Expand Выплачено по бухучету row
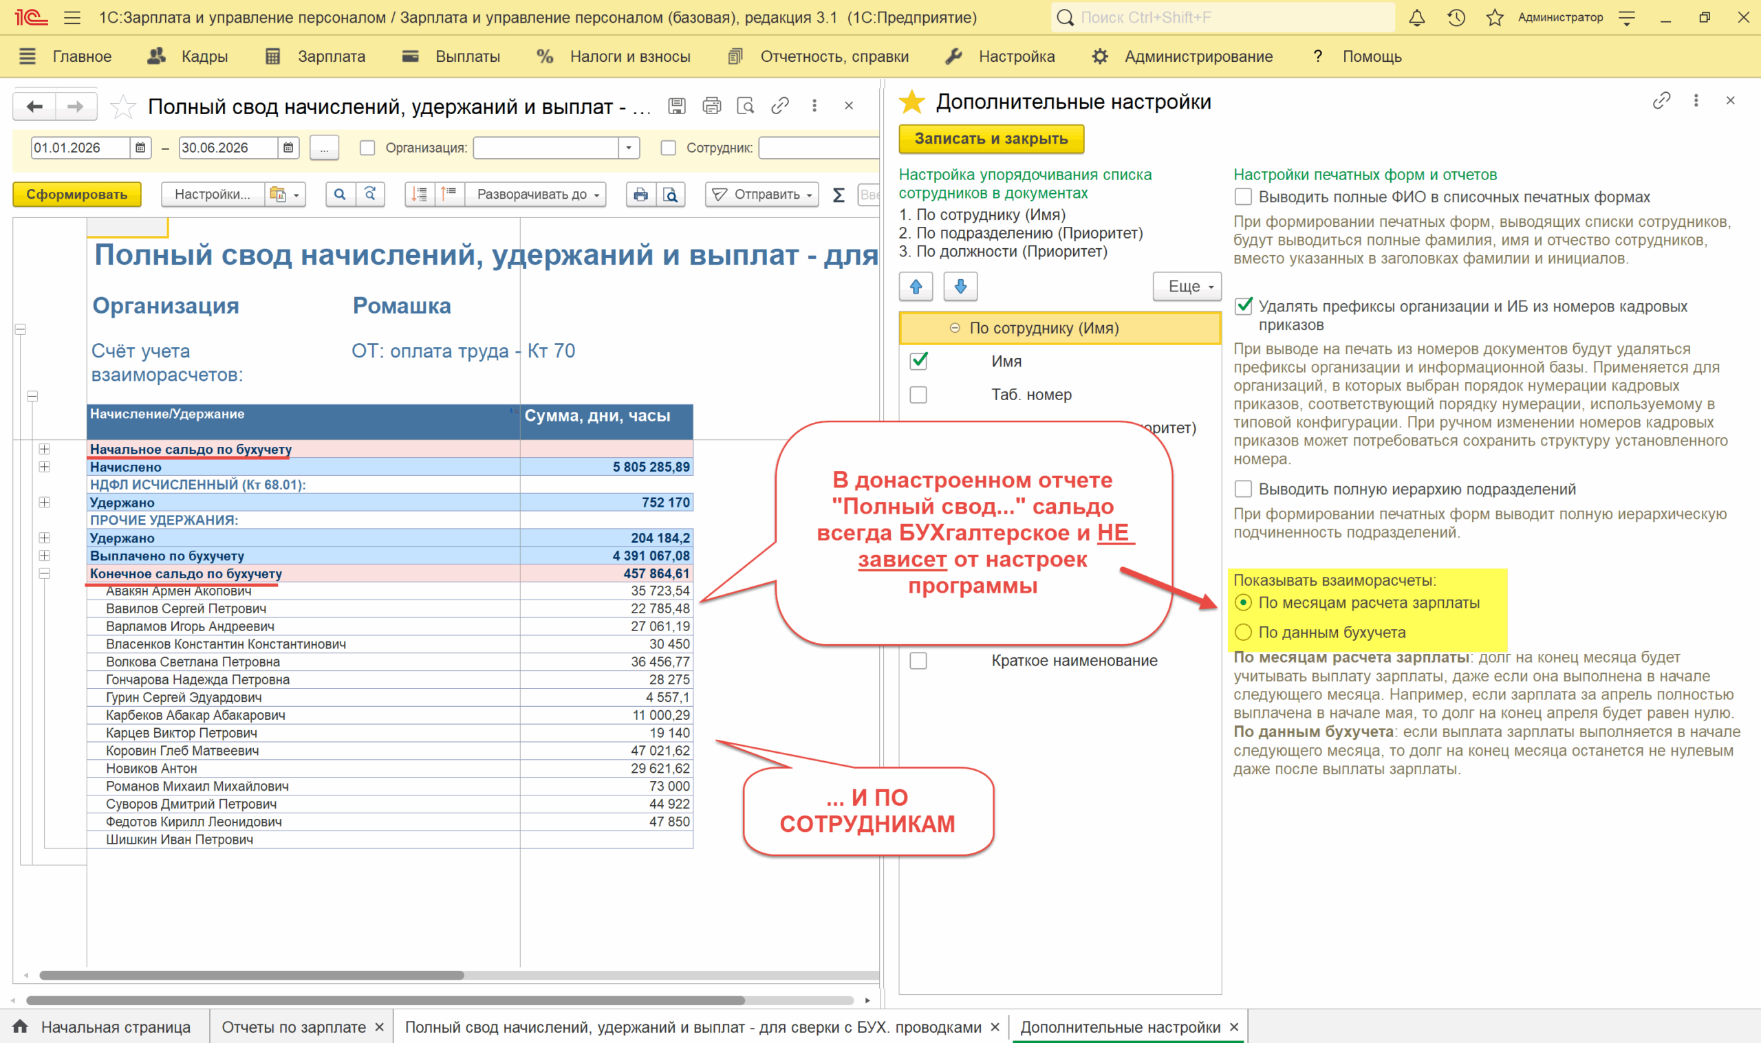 [x=44, y=556]
